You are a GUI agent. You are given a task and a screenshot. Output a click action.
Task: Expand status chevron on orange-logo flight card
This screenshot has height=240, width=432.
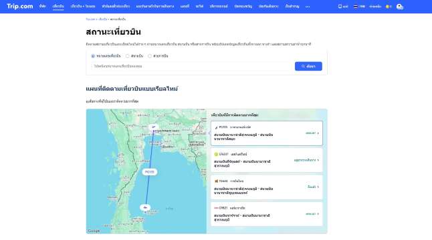tap(318, 187)
